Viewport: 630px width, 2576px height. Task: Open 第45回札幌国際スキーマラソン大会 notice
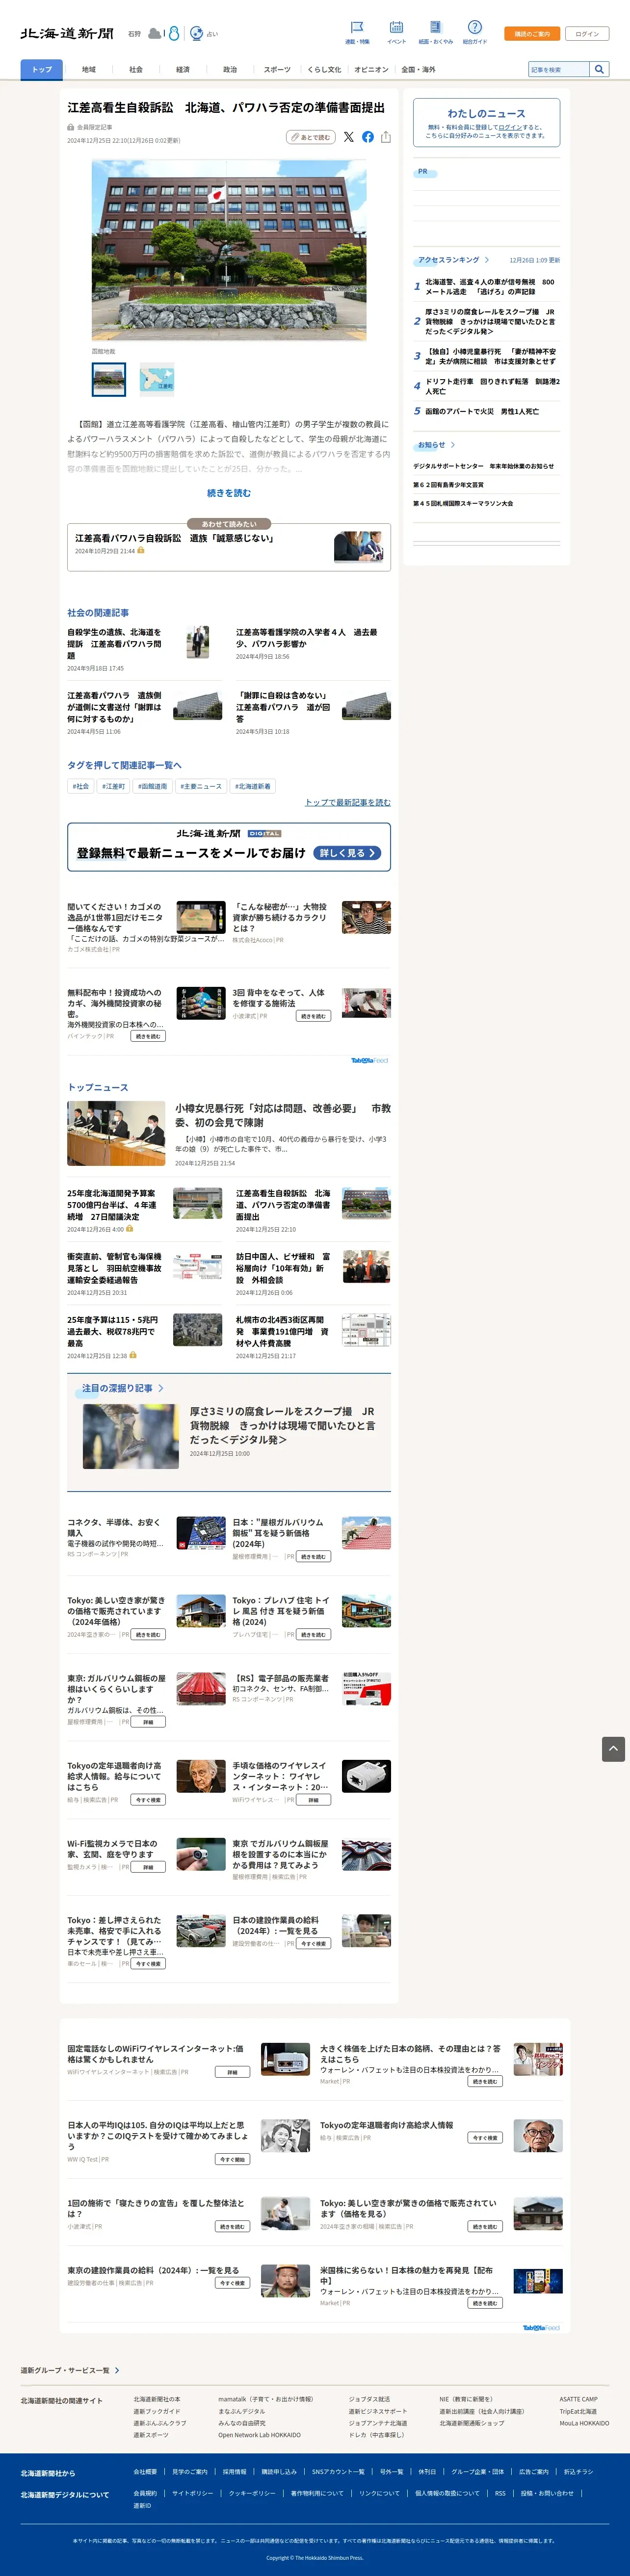pyautogui.click(x=463, y=503)
